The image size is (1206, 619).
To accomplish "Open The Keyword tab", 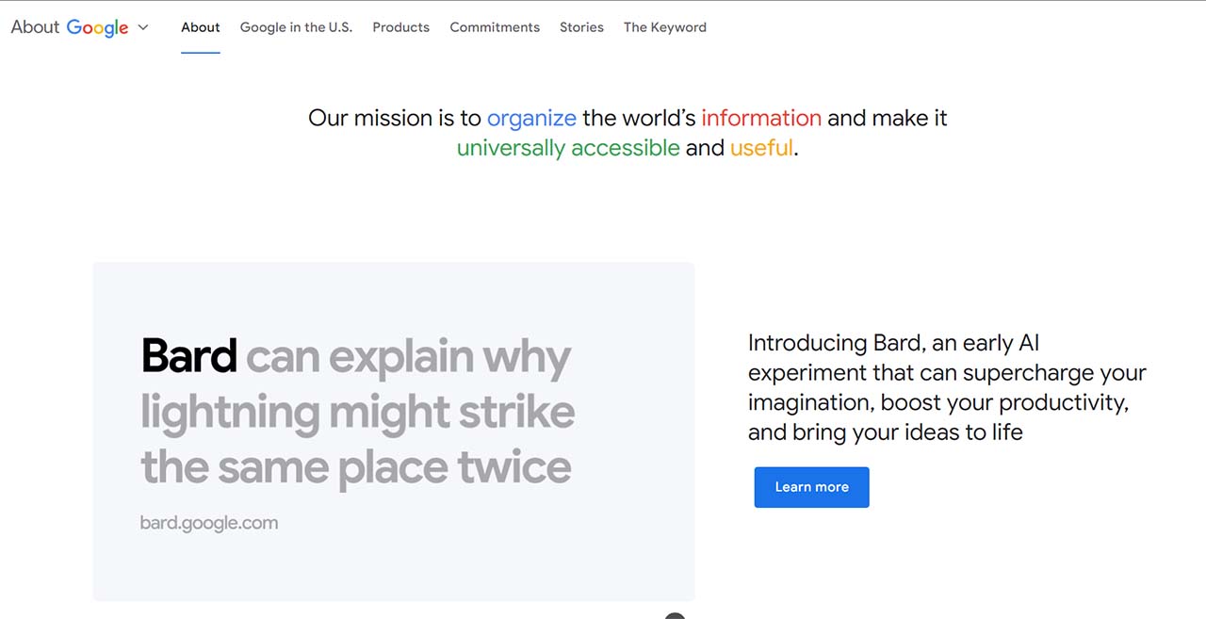I will [664, 27].
